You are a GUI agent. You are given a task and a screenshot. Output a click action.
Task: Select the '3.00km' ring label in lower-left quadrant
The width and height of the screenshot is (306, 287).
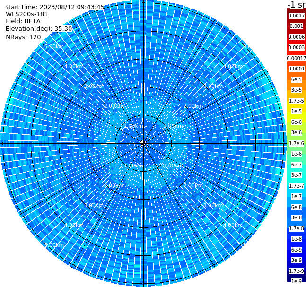(94, 205)
